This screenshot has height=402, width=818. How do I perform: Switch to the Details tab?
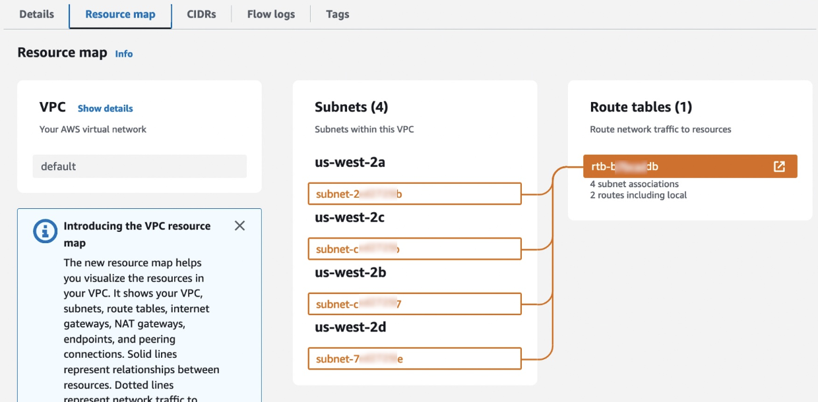click(x=37, y=14)
